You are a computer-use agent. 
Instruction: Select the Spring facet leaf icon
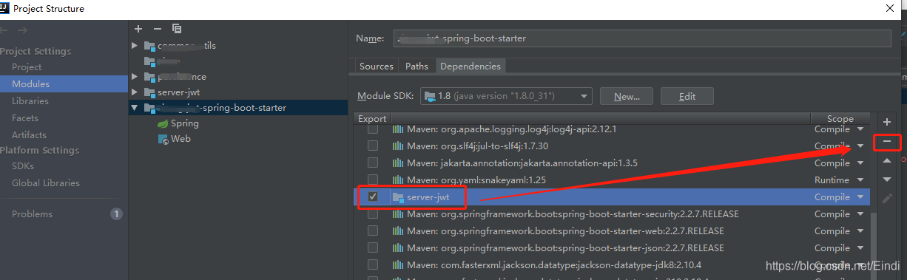tap(163, 123)
